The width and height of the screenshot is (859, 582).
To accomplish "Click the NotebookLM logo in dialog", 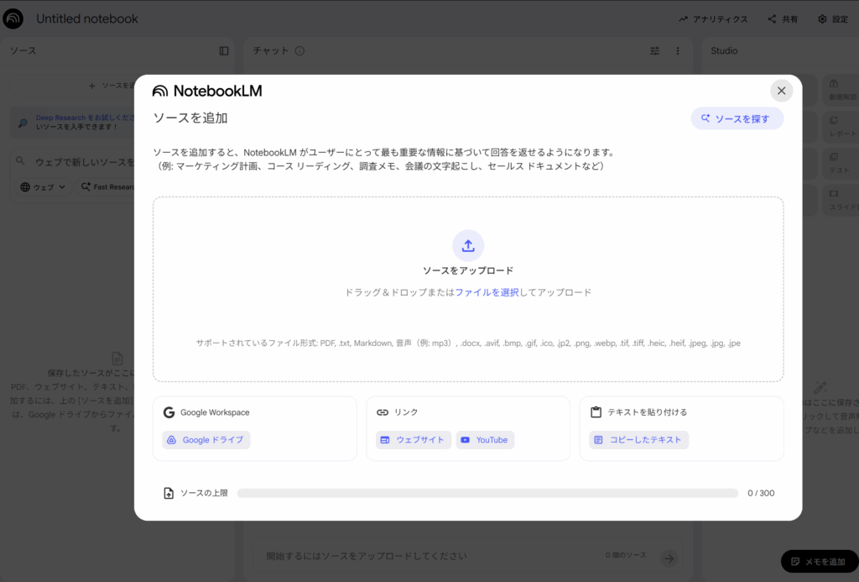I will (207, 91).
